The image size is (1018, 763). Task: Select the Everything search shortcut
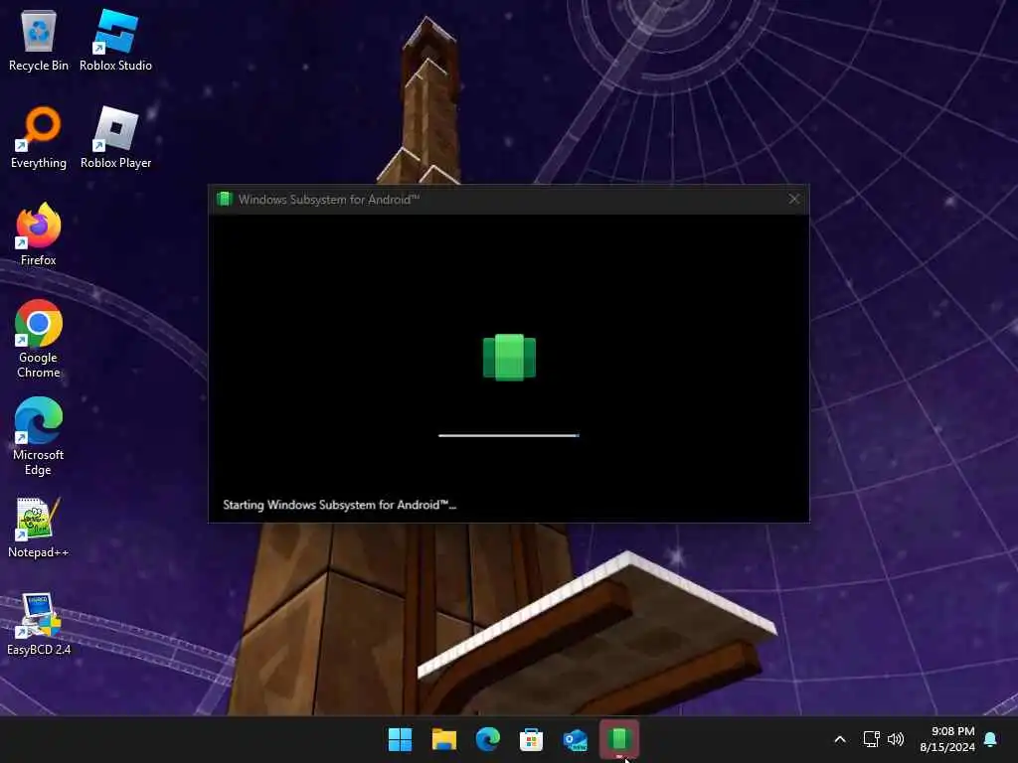[39, 137]
